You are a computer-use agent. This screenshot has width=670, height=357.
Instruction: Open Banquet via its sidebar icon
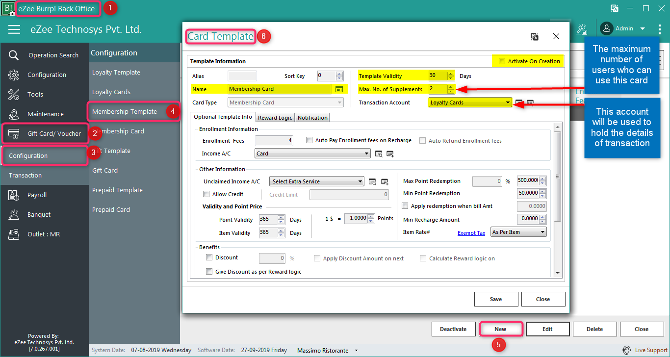[14, 214]
